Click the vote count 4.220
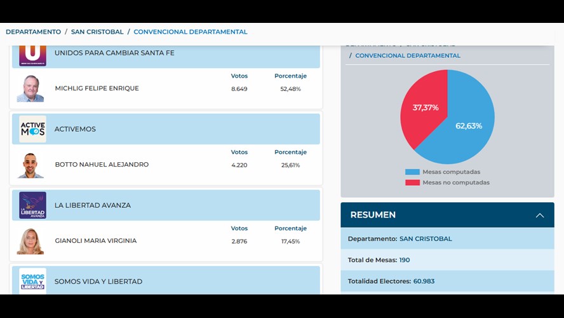The height and width of the screenshot is (318, 564). (x=239, y=165)
